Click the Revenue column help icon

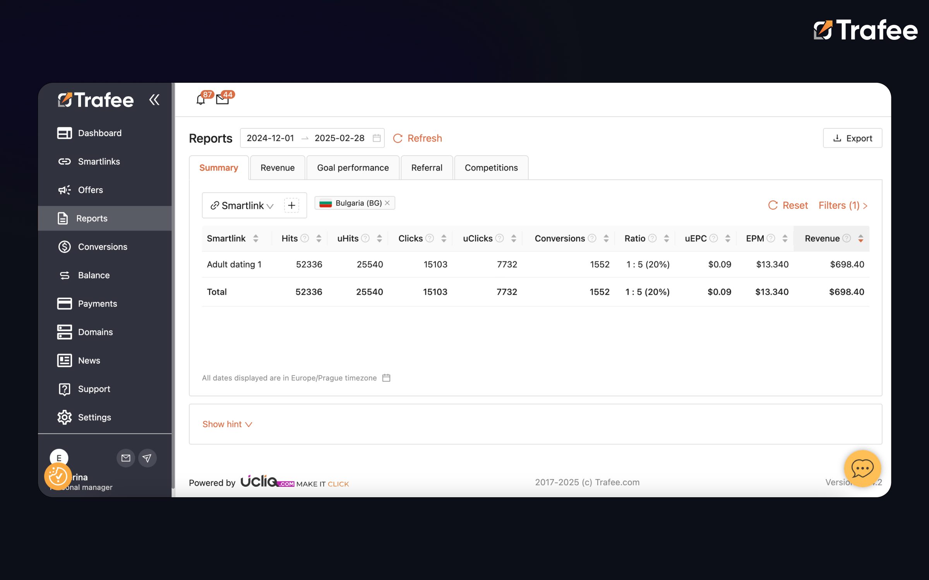pos(847,238)
